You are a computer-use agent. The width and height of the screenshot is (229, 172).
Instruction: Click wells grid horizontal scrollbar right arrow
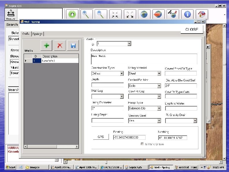tap(77, 146)
